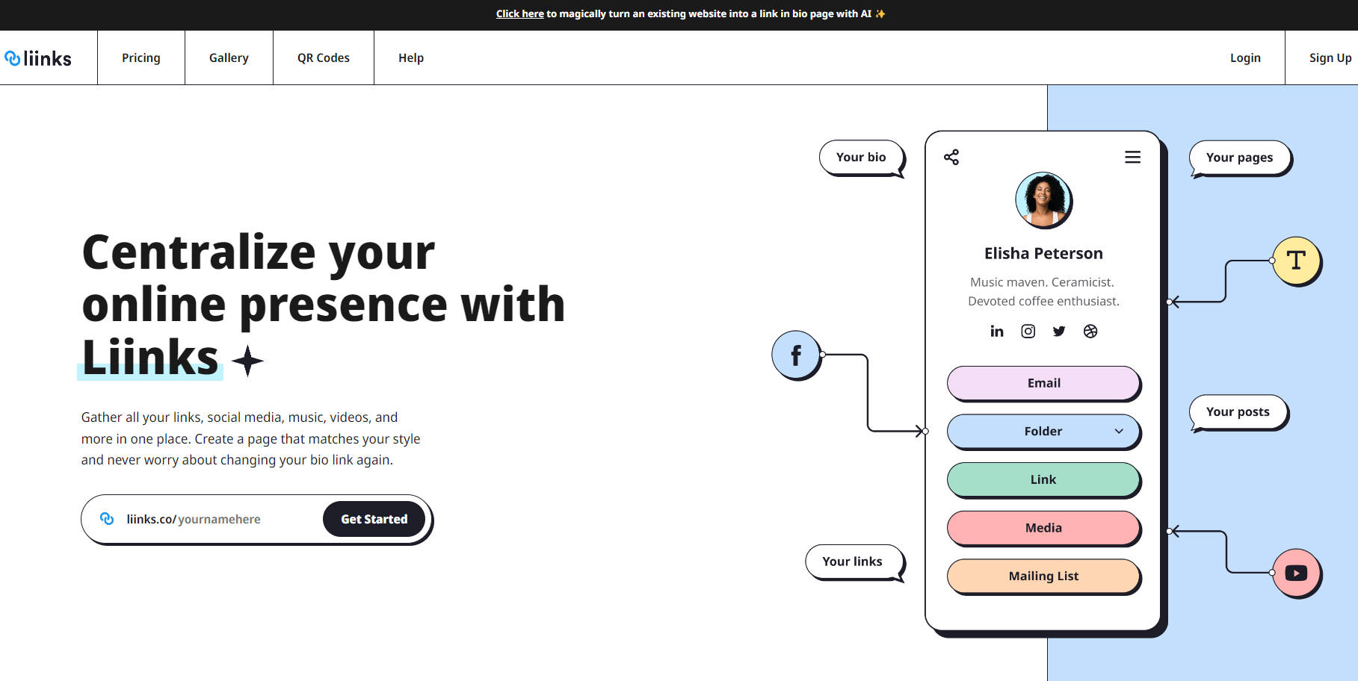Viewport: 1358px width, 681px height.
Task: Click the 'Centralize your' headline text
Action: tap(258, 252)
